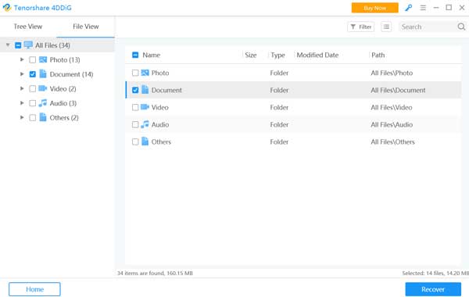
Task: Check the Audio (3) tree checkbox
Action: point(33,103)
